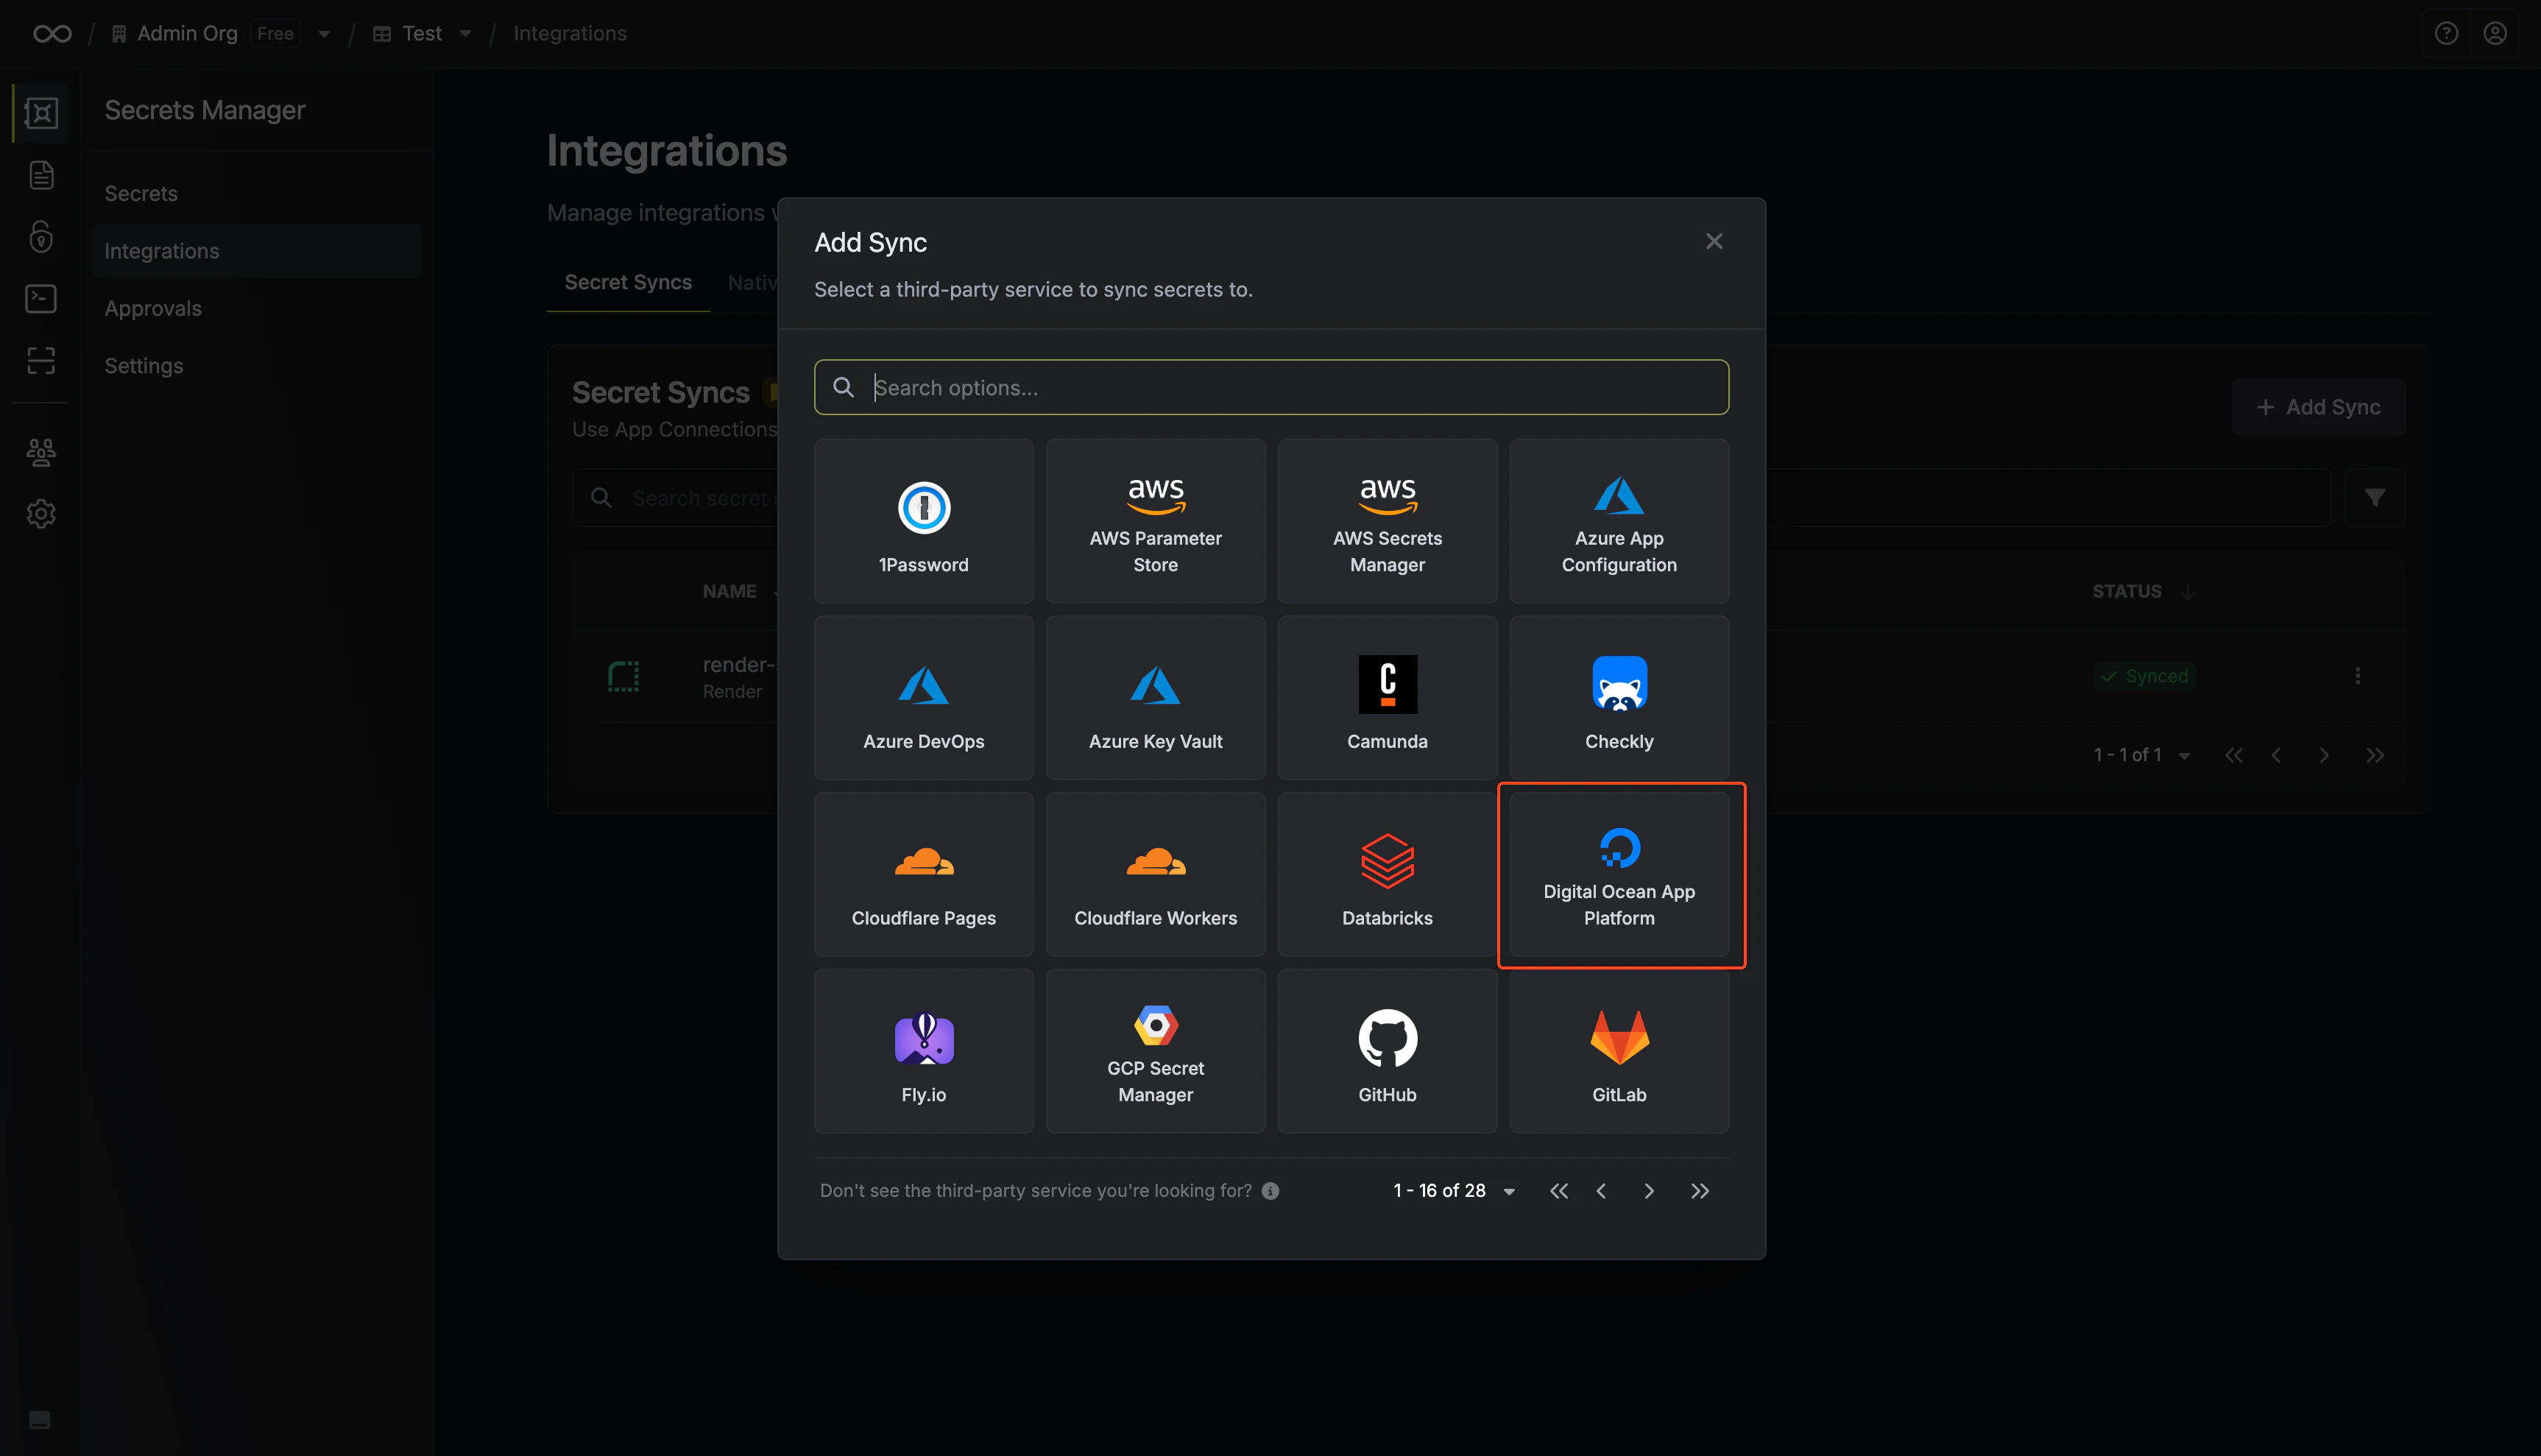Select the 1Password sync option
The image size is (2541, 1456).
pyautogui.click(x=923, y=521)
